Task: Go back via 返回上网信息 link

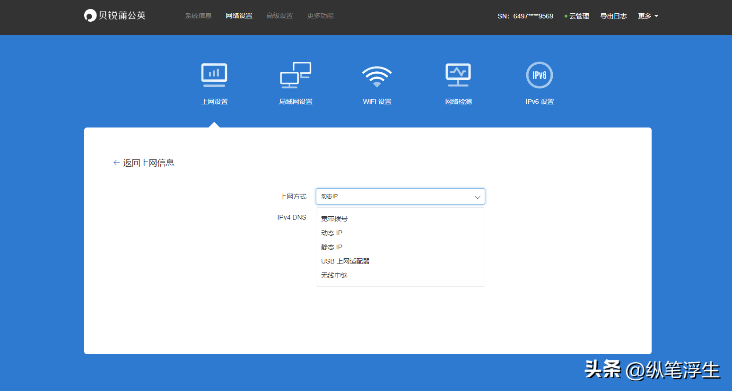Action: click(x=148, y=163)
